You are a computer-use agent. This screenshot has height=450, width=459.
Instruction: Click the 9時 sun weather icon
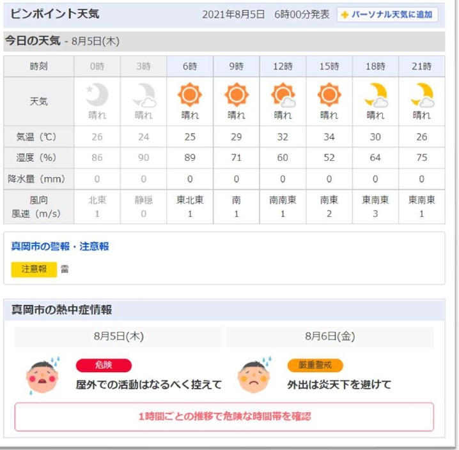[237, 95]
